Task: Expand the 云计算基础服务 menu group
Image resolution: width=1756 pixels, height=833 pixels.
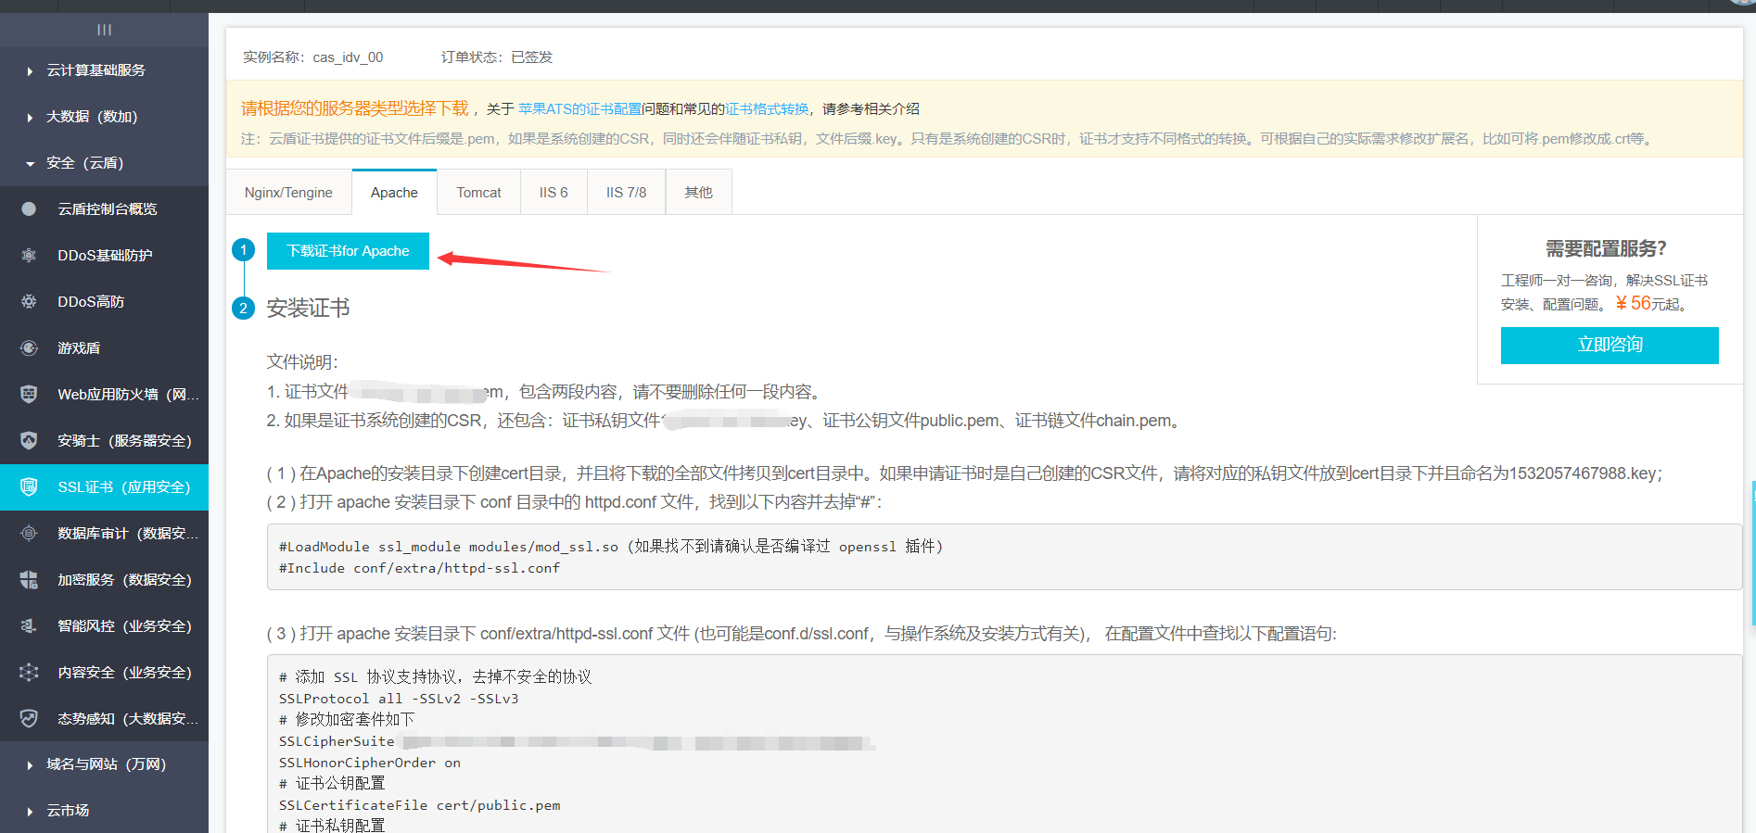Action: coord(95,70)
